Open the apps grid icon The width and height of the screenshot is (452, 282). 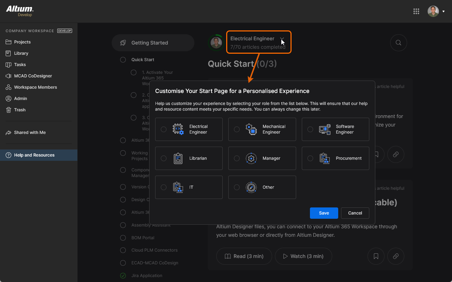pos(416,11)
